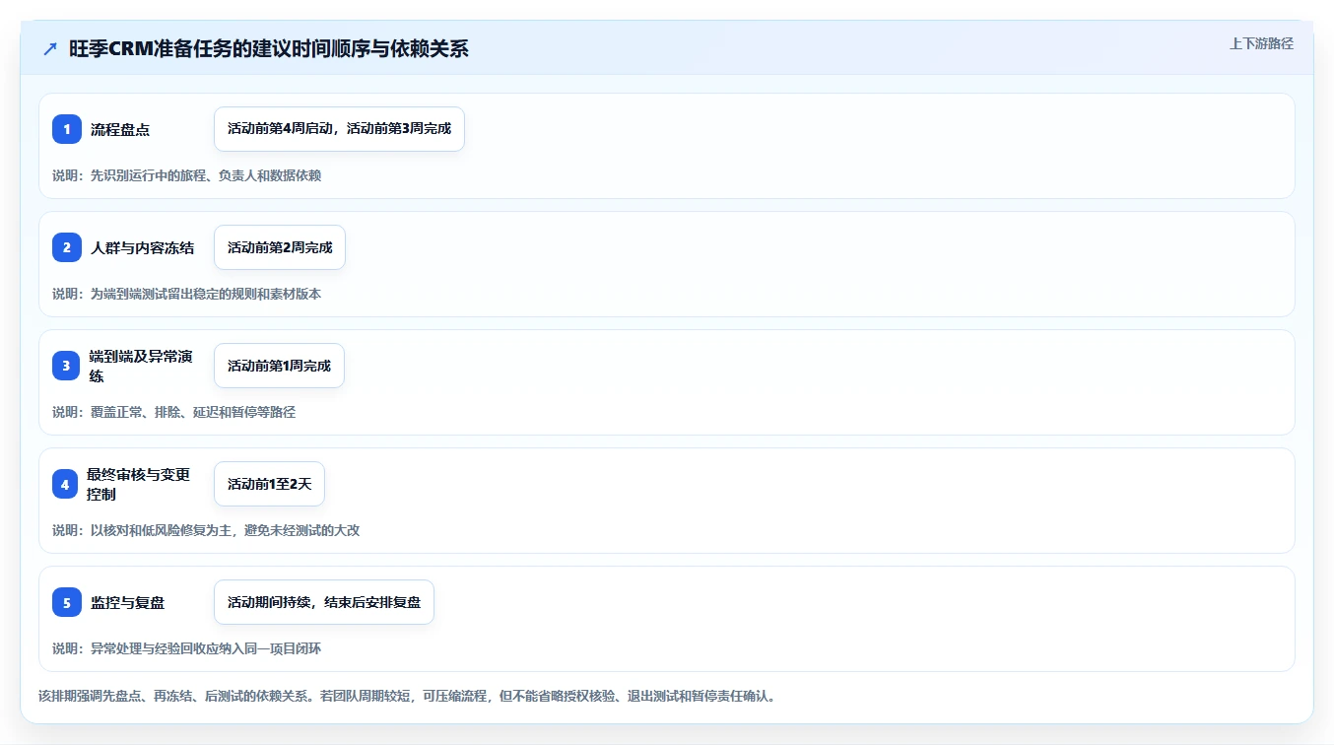Click the 上下游路径 label at top right
The height and width of the screenshot is (745, 1334).
point(1261,43)
